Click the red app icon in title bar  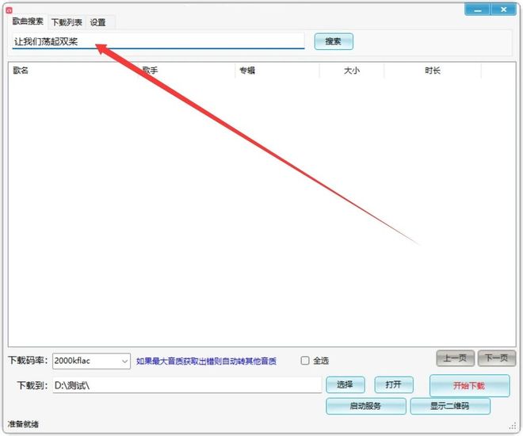point(9,10)
